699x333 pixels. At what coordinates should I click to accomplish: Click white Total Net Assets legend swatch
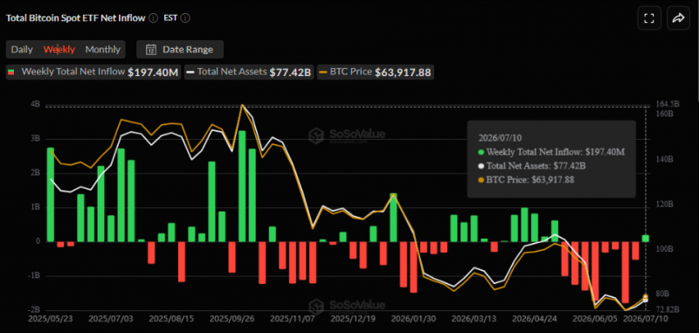(x=190, y=72)
